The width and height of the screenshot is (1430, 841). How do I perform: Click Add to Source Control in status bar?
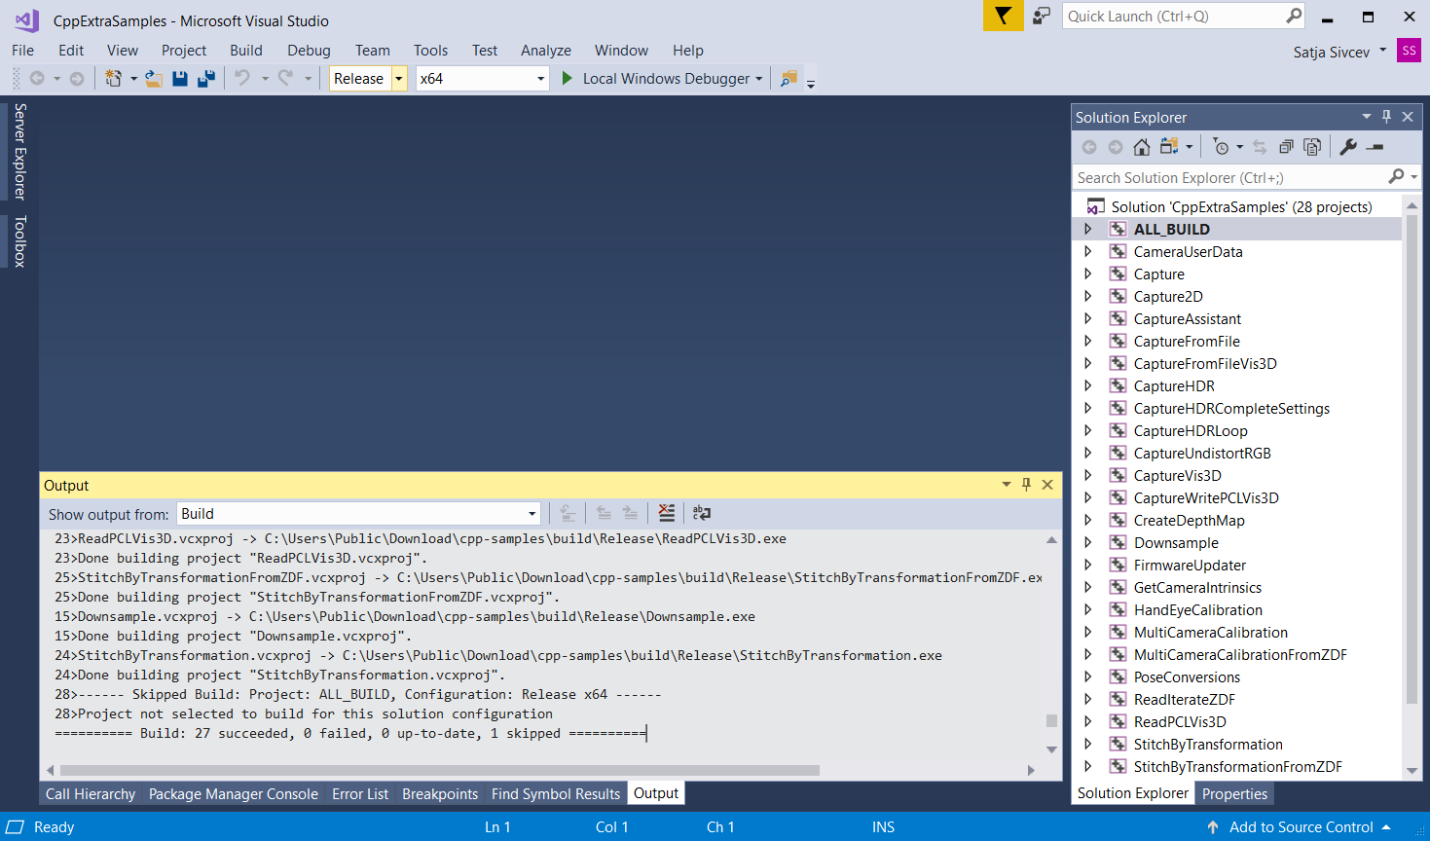click(1301, 827)
